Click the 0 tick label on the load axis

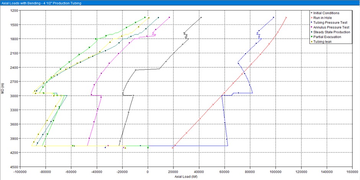coord(148,171)
